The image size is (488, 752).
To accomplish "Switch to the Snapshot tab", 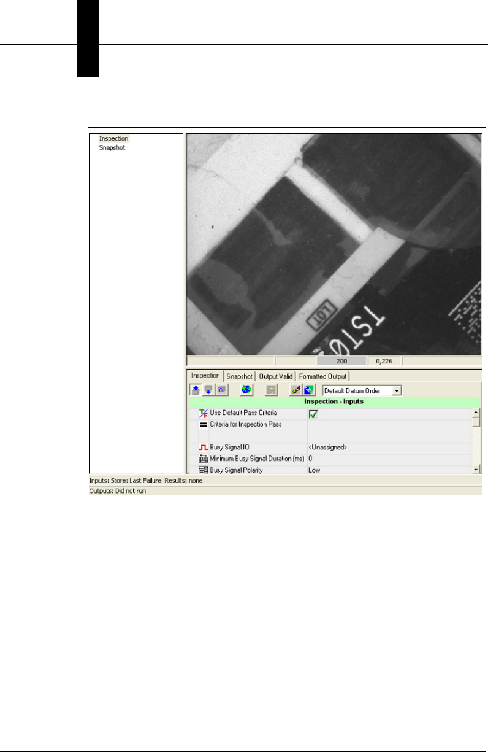I will [x=240, y=376].
